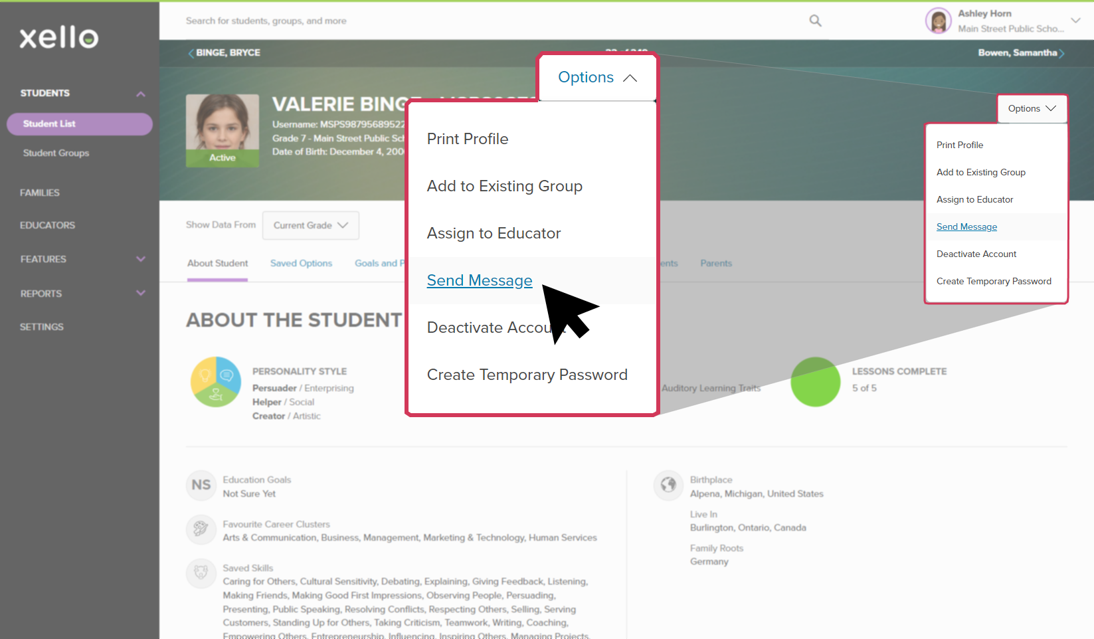Go to previous student Binge, Bryce

pos(224,52)
